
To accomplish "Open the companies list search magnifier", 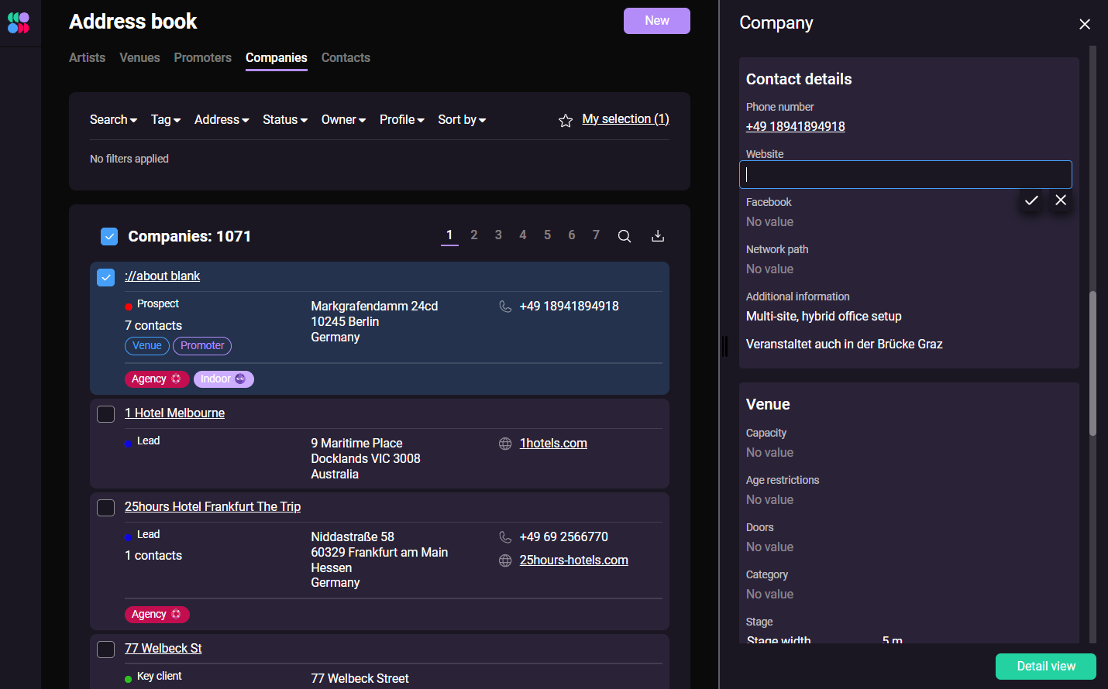I will coord(624,236).
